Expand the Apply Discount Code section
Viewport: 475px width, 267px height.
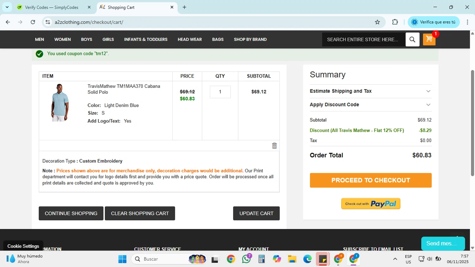370,105
